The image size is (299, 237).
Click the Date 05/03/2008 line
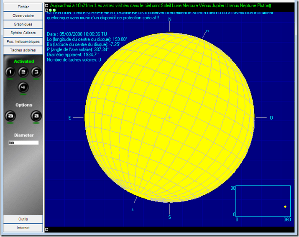point(77,34)
